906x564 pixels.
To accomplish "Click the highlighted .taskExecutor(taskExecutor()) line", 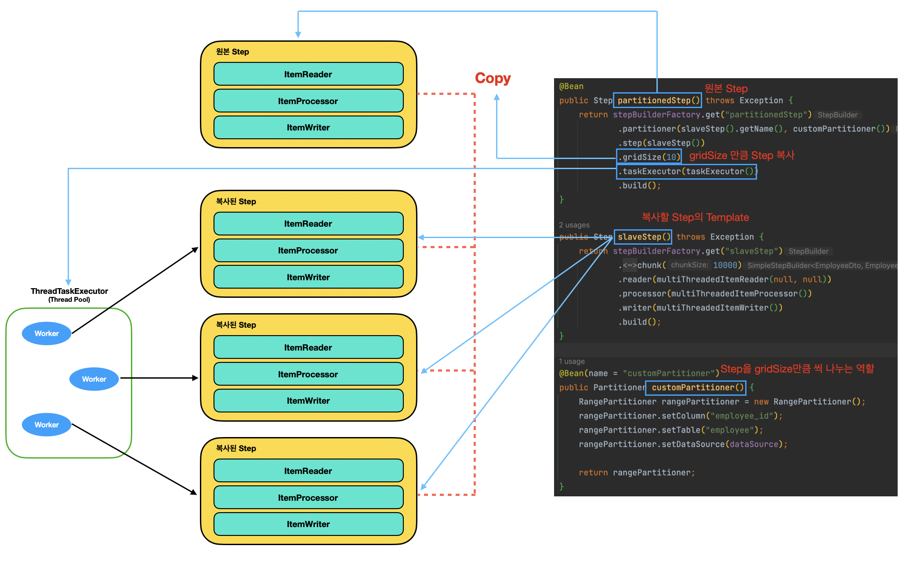I will pyautogui.click(x=686, y=171).
